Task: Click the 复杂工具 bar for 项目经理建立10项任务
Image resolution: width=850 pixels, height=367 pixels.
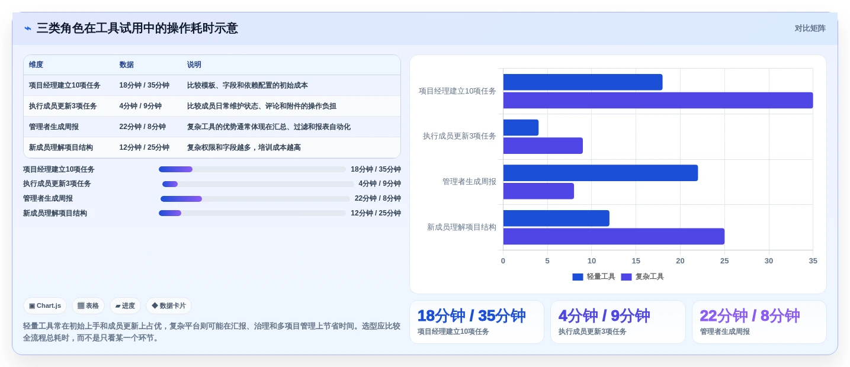Action: pyautogui.click(x=658, y=101)
